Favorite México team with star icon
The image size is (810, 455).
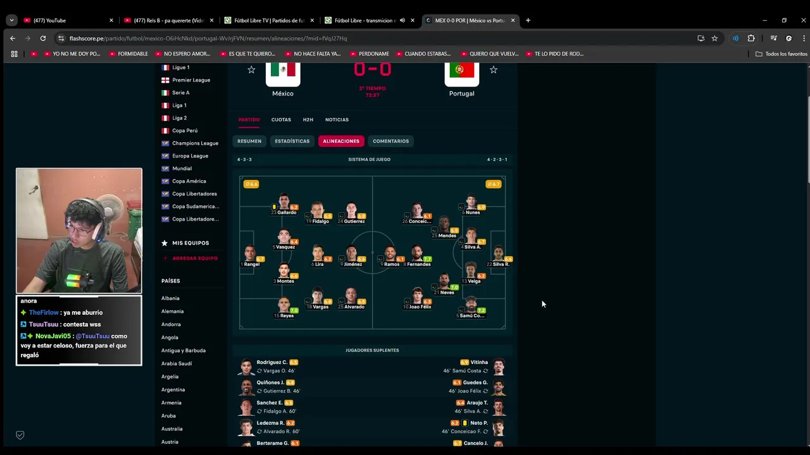click(251, 70)
